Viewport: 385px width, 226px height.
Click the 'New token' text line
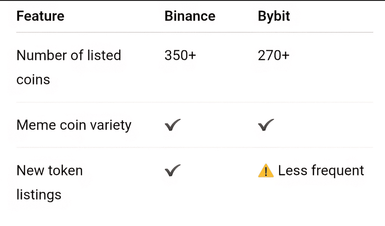pyautogui.click(x=50, y=170)
